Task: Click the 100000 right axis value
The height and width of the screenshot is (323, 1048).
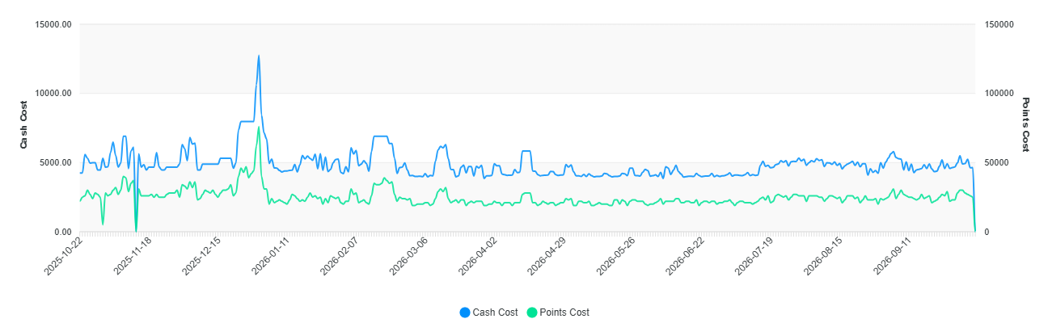Action: (997, 94)
